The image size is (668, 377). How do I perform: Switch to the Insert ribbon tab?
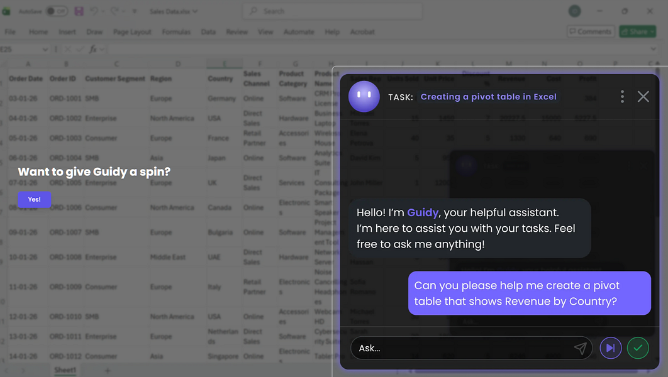click(x=67, y=32)
